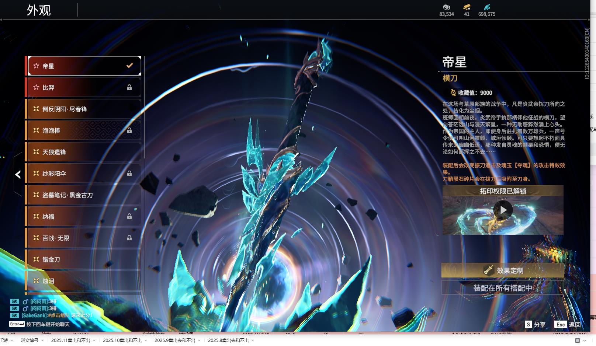This screenshot has width=596, height=346.
Task: Open the dropdown arrow on the 2025.8卖出去和不出 tab
Action: pos(253,340)
